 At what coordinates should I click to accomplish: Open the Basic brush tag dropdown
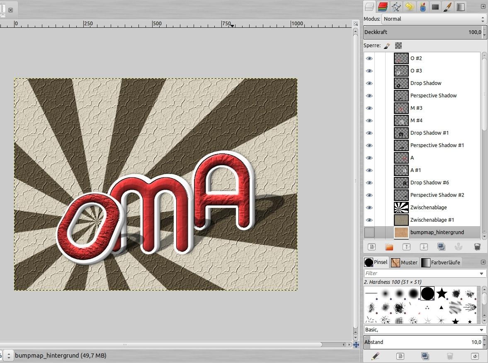(481, 330)
